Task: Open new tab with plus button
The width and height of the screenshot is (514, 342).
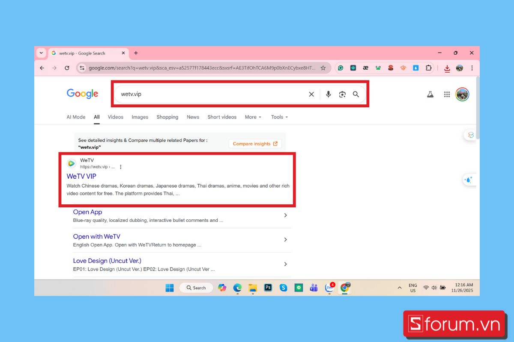Action: pos(136,53)
